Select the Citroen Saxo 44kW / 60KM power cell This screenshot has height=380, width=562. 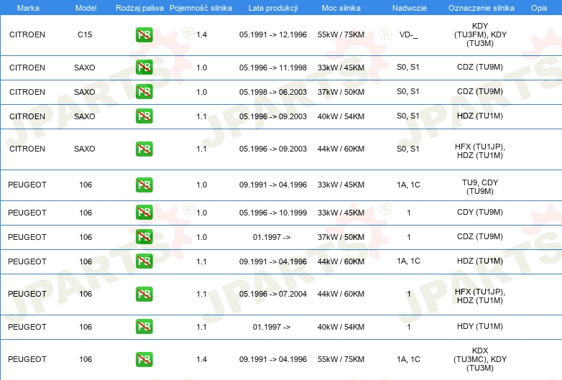tap(341, 149)
